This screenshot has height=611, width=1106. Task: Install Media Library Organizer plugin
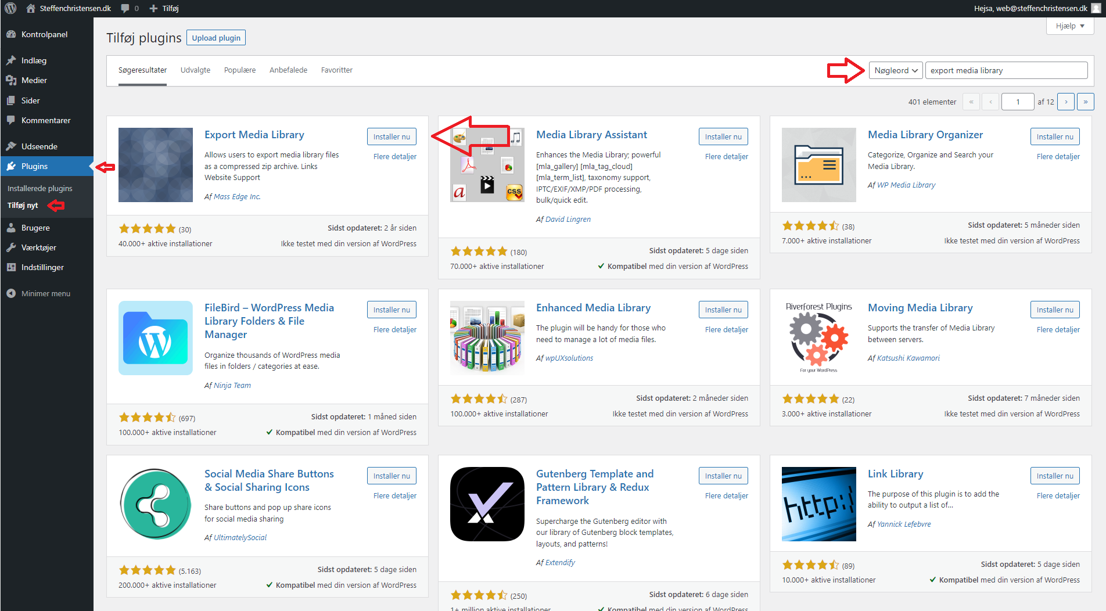tap(1055, 136)
